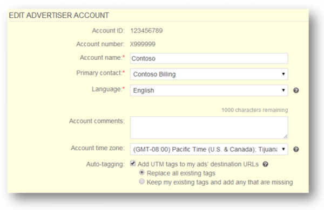Open the Account time zone dropdown
Image resolution: width=324 pixels, height=210 pixels.
pyautogui.click(x=209, y=149)
